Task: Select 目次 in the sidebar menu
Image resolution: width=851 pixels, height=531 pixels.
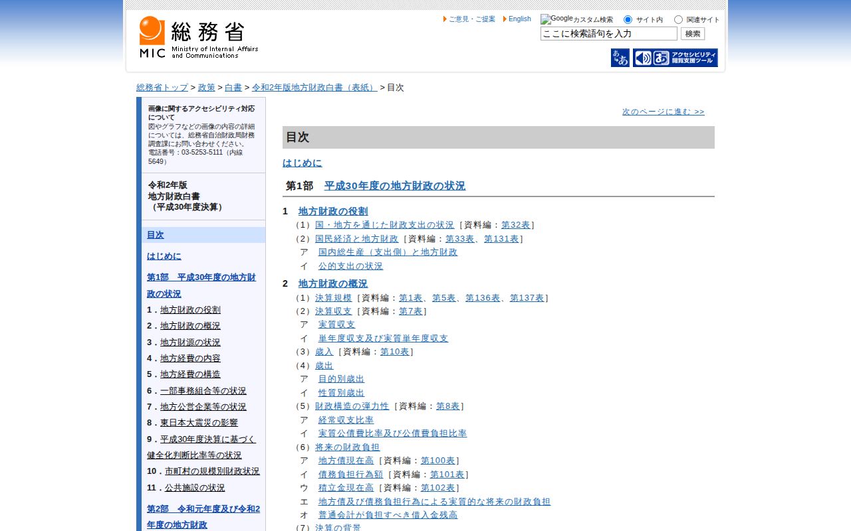Action: 155,235
